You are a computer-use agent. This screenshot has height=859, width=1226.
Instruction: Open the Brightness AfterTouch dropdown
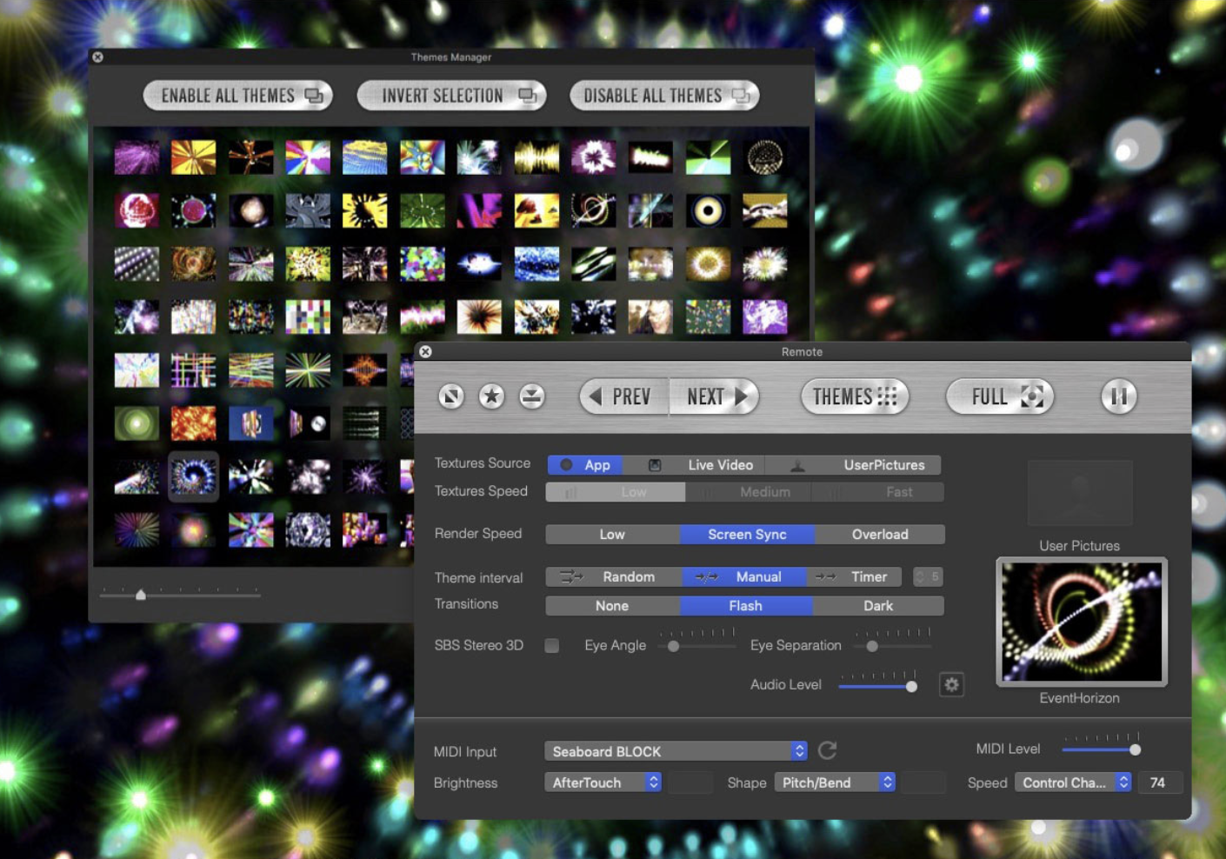(603, 782)
